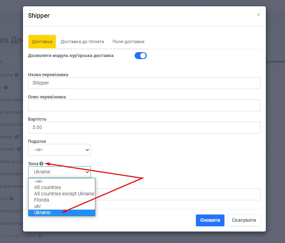Choose the '--ні--' option in zone list
Screen dimensions: 285x243
coord(39,181)
